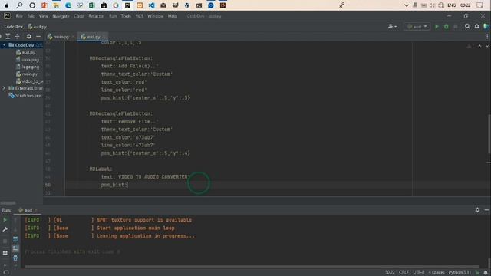491x276 pixels.
Task: Open Microsoft Edge from taskbar
Action: [68, 5]
